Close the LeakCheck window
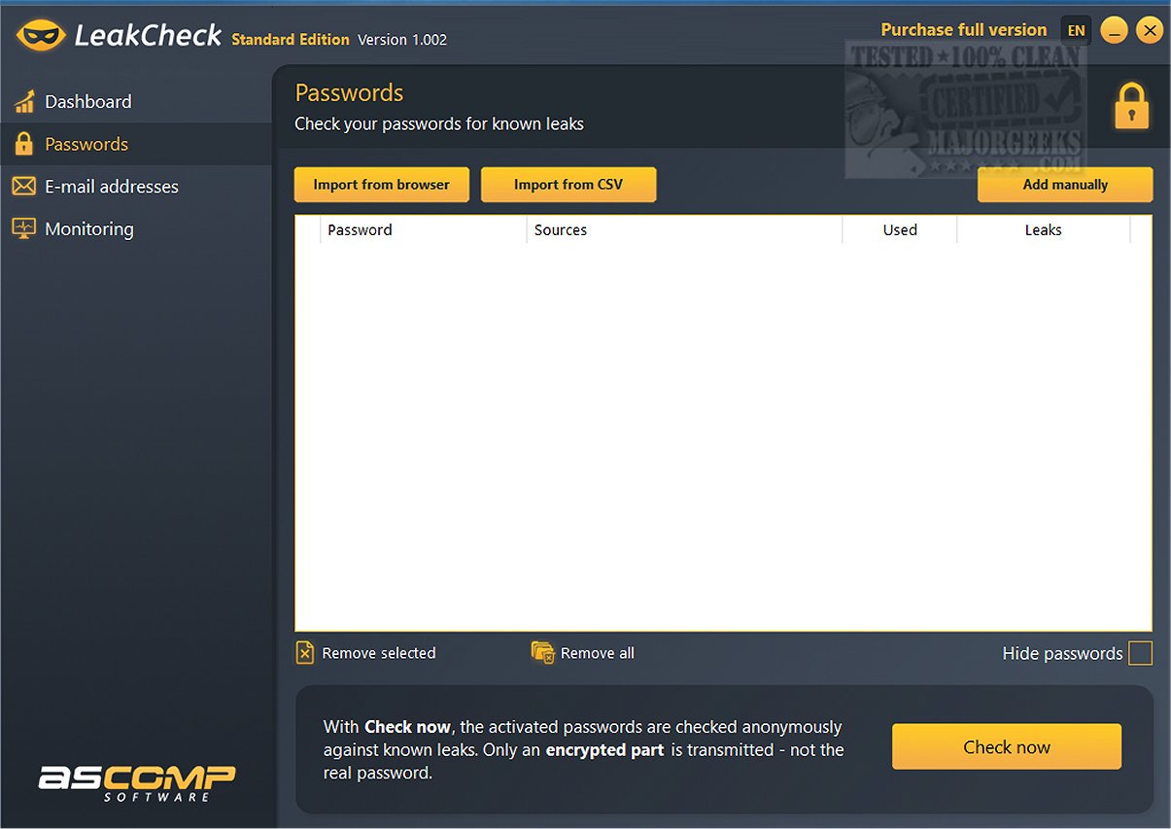 click(1150, 31)
